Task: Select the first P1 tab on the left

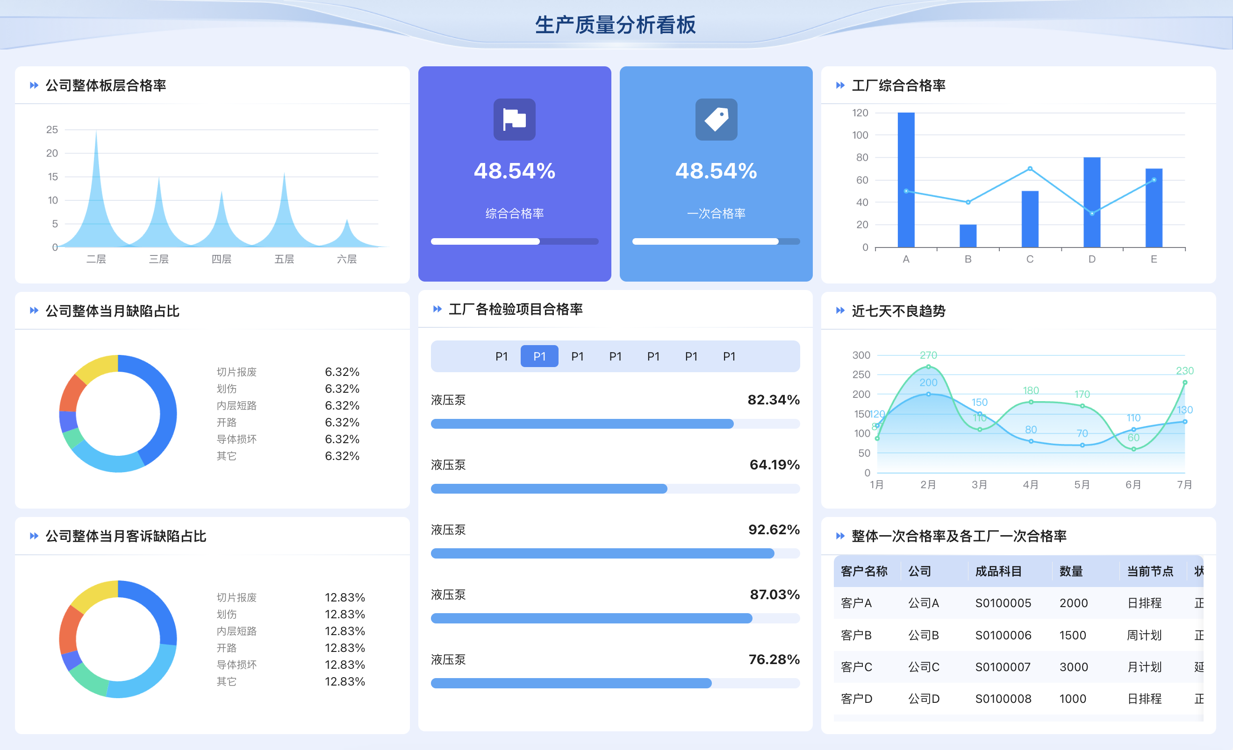Action: (502, 356)
